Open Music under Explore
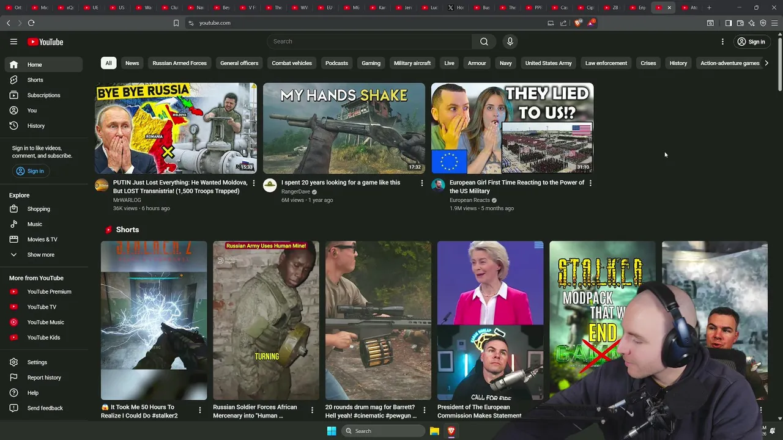783x440 pixels. [x=43, y=224]
